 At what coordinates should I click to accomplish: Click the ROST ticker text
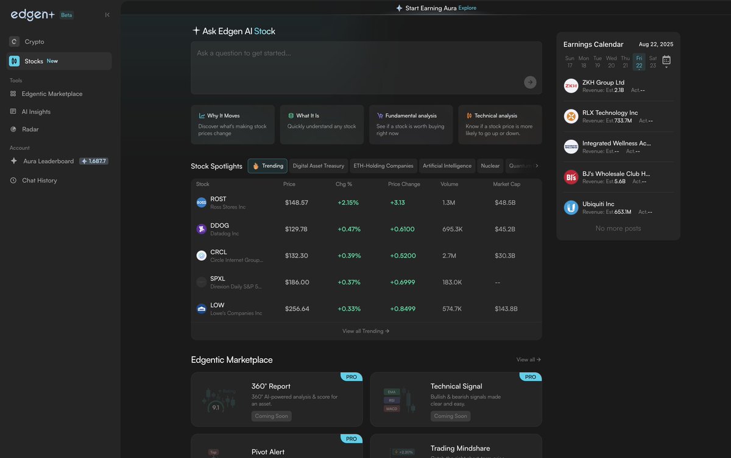click(x=218, y=199)
